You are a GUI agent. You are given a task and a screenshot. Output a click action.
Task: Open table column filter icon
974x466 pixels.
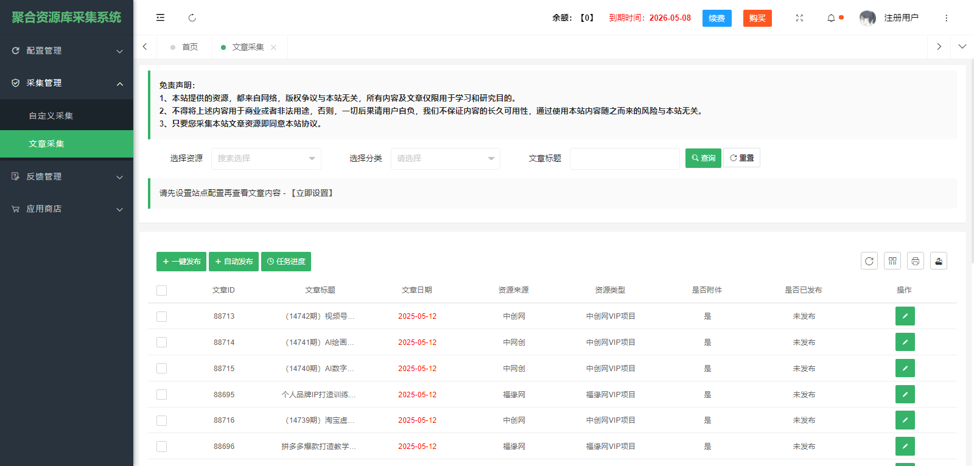(x=892, y=261)
